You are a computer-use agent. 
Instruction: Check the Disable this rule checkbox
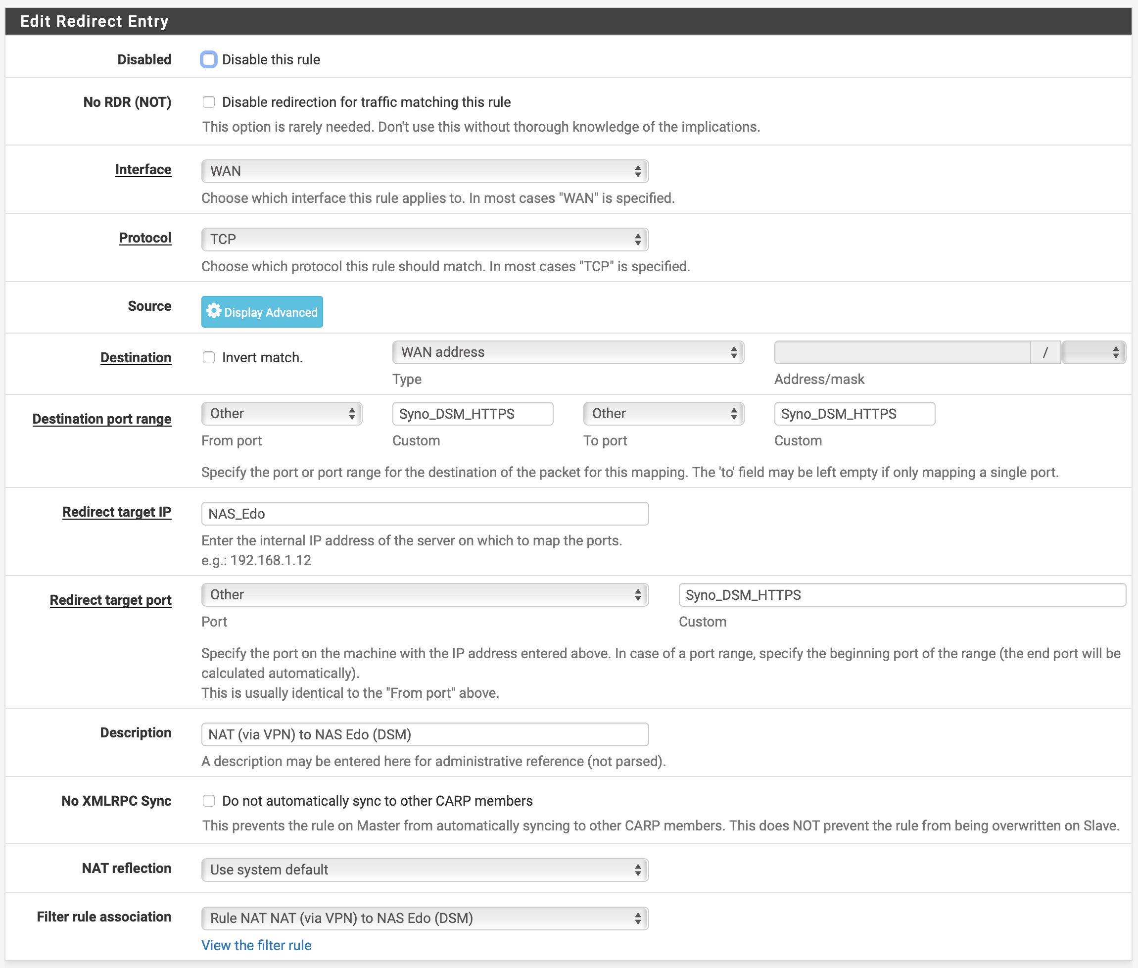208,59
